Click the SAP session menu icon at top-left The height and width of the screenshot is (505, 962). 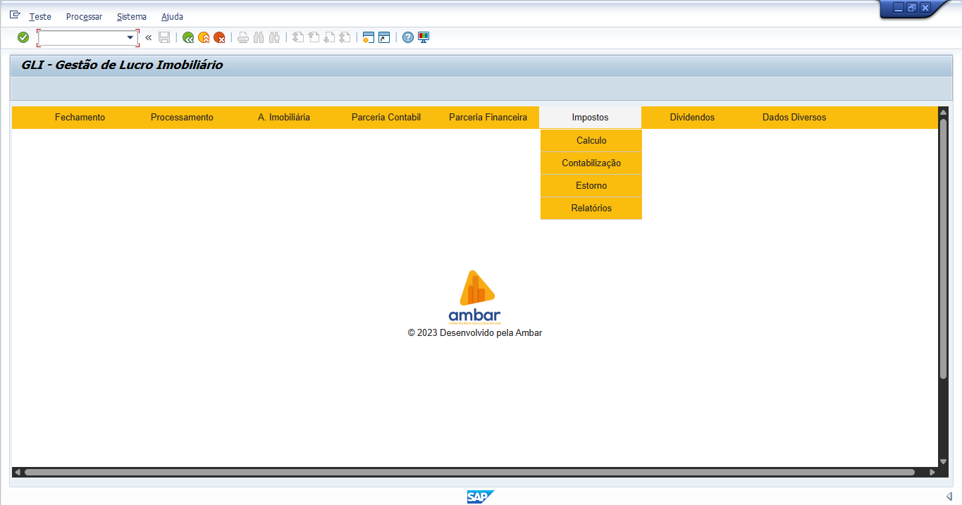pyautogui.click(x=15, y=15)
